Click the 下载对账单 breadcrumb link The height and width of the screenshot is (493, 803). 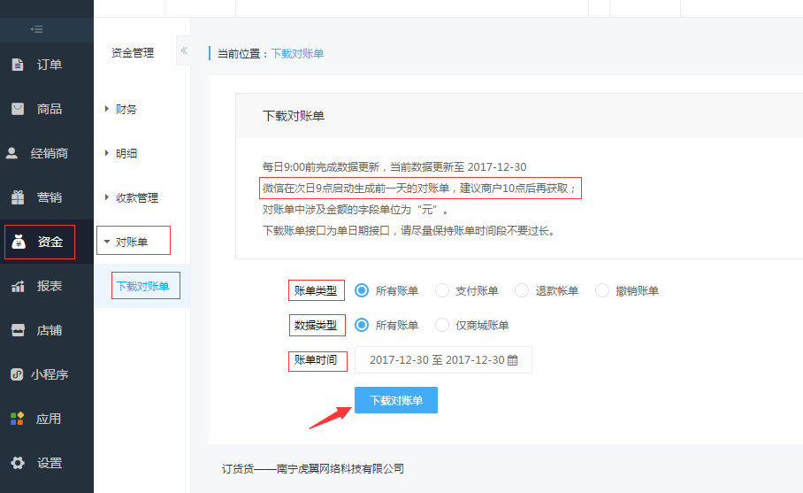tap(297, 54)
